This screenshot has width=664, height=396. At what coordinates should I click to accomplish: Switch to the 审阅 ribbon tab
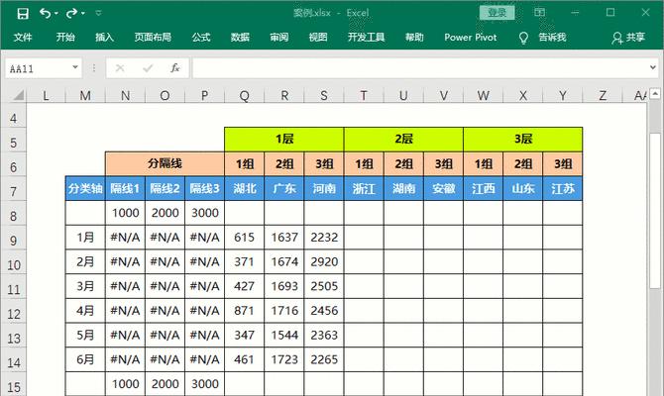click(279, 38)
